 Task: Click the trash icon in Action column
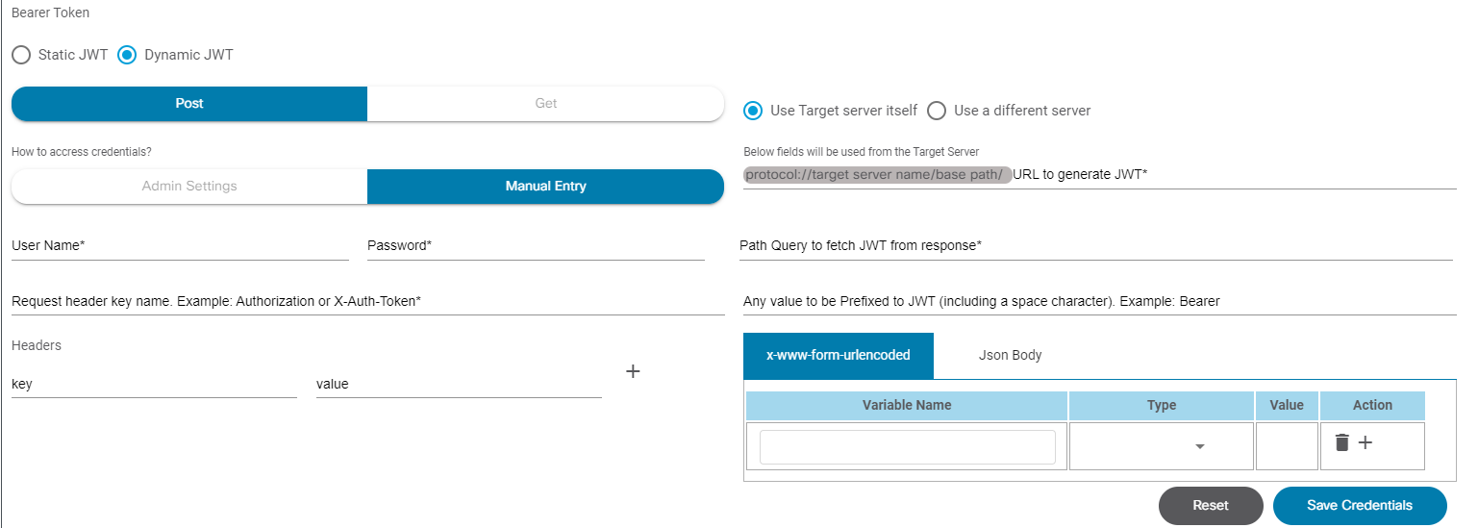tap(1342, 442)
